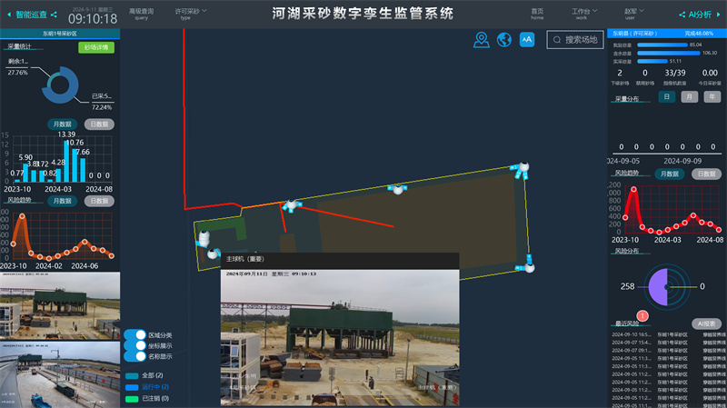The width and height of the screenshot is (727, 408).
Task: Click the green 砂场详情 button
Action: [96, 47]
